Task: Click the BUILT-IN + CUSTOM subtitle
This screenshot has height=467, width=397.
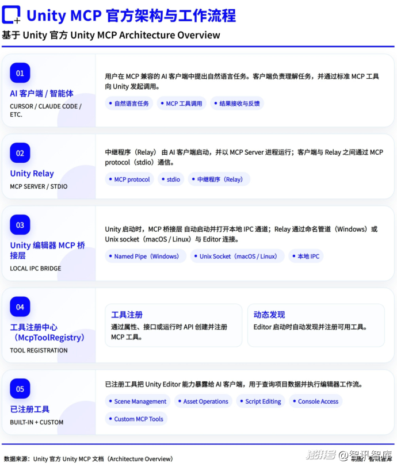Action: [x=36, y=422]
